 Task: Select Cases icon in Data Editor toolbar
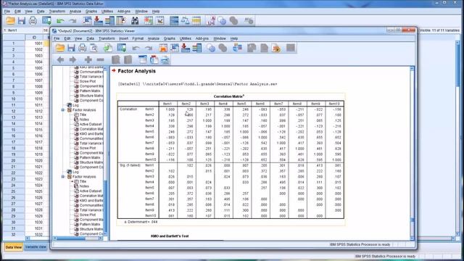click(x=196, y=20)
